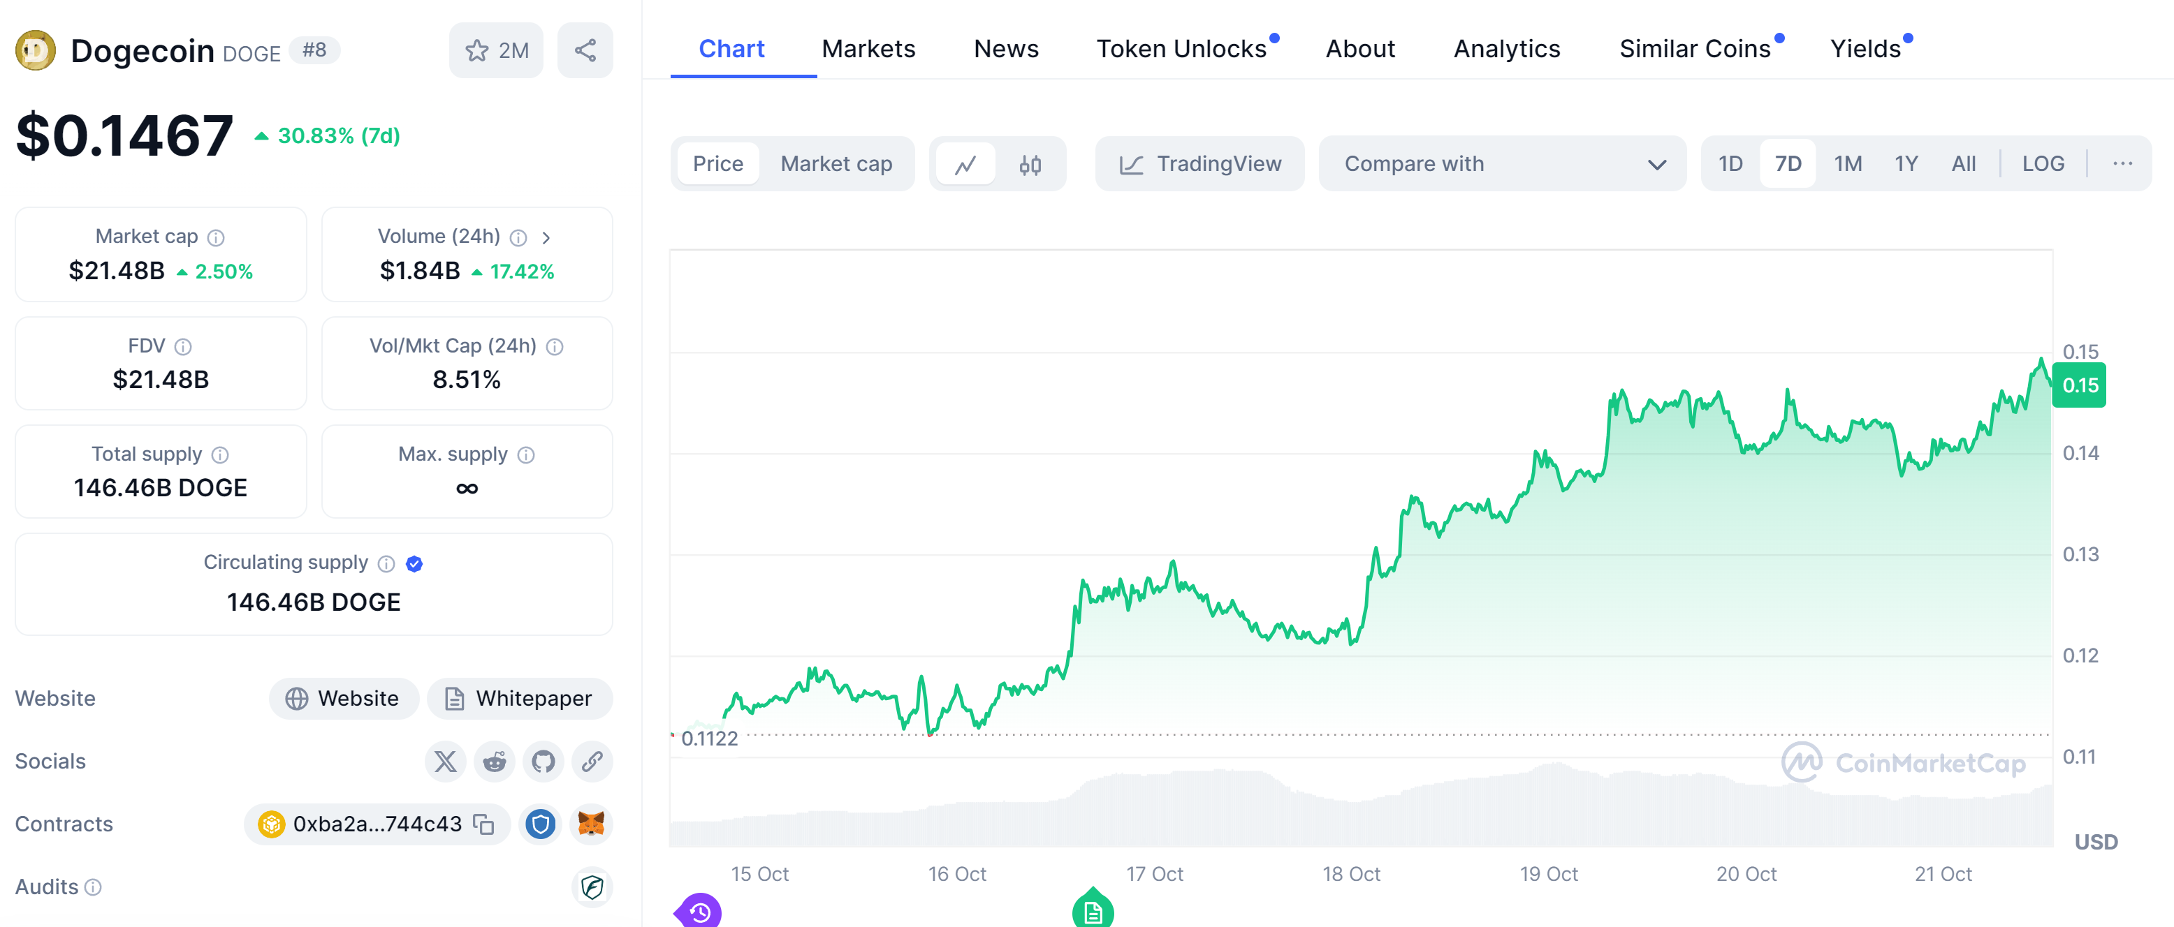The image size is (2174, 927).
Task: Expand the Volume (24h) chevron arrow
Action: click(546, 238)
